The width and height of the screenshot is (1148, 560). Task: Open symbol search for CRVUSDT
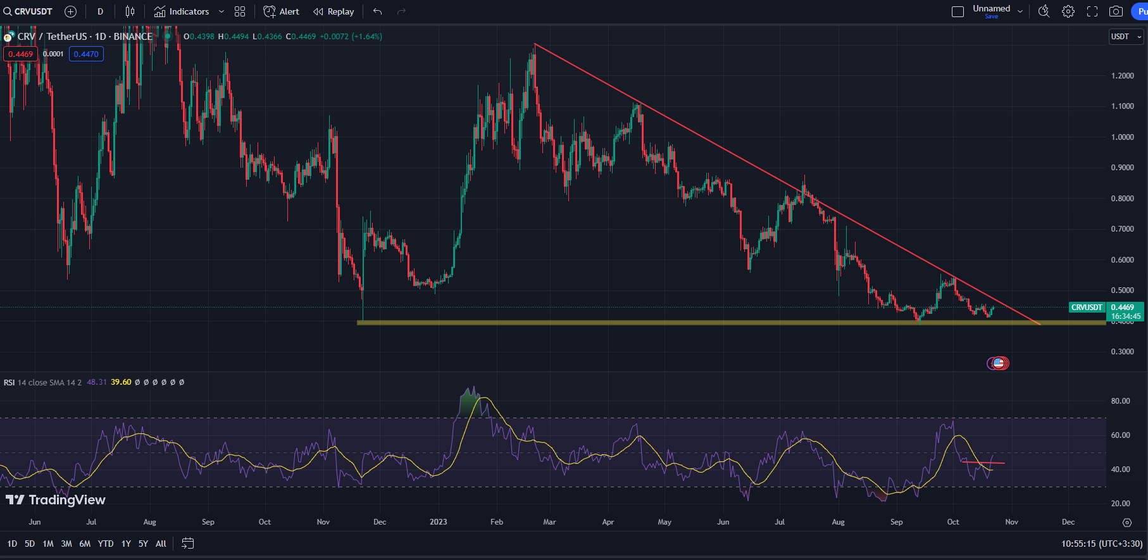click(x=28, y=11)
